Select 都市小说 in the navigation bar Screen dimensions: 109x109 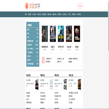pyautogui.click(x=44, y=15)
